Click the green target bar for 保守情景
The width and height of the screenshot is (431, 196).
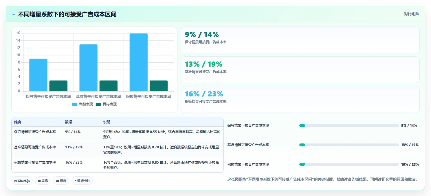point(58,86)
